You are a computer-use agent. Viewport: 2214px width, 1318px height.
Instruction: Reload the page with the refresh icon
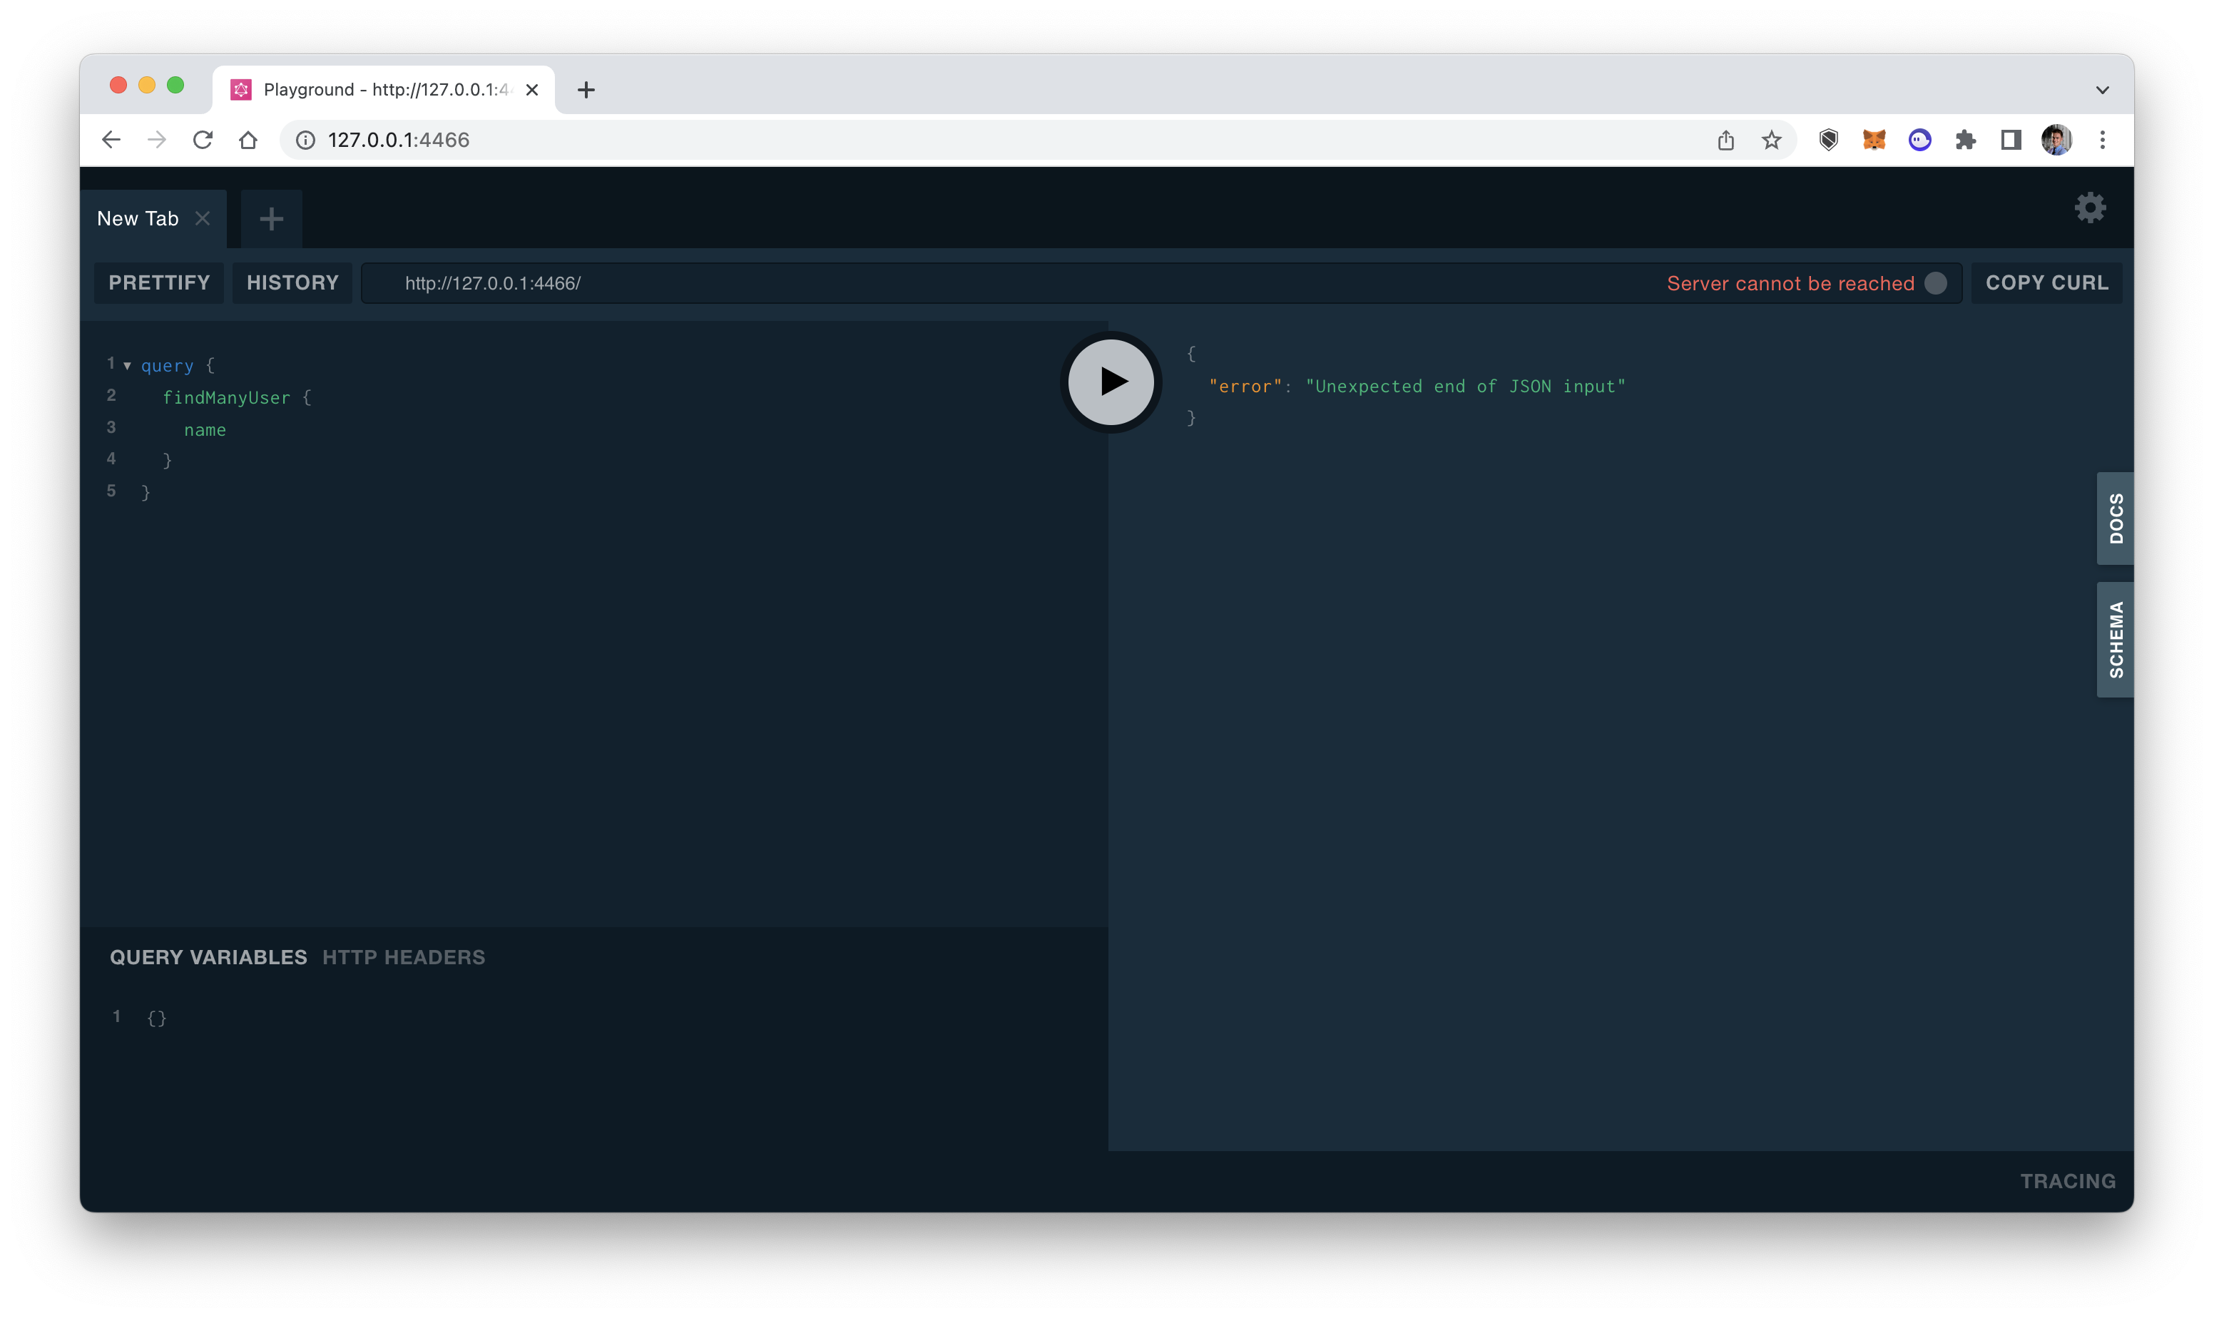203,140
